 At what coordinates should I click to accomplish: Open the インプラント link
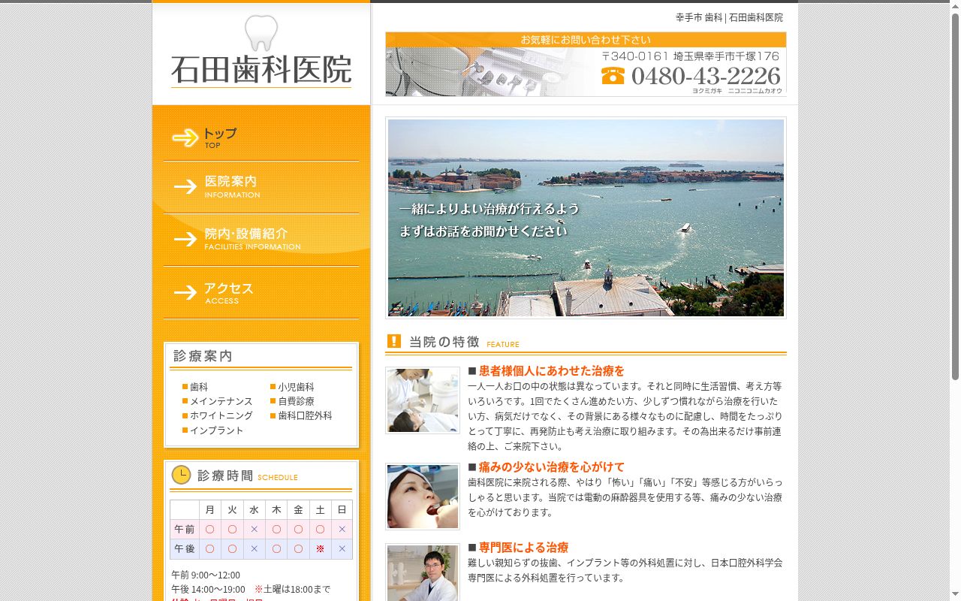point(217,430)
